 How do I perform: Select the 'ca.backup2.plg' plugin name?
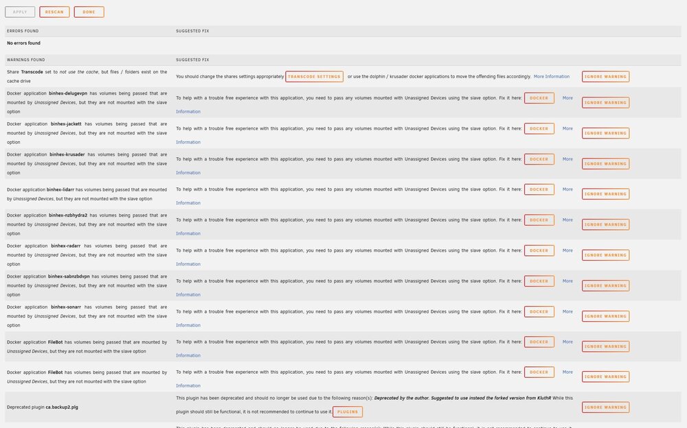[x=62, y=407]
